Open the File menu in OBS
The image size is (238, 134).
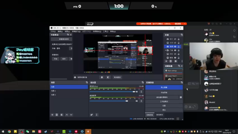(x=53, y=32)
